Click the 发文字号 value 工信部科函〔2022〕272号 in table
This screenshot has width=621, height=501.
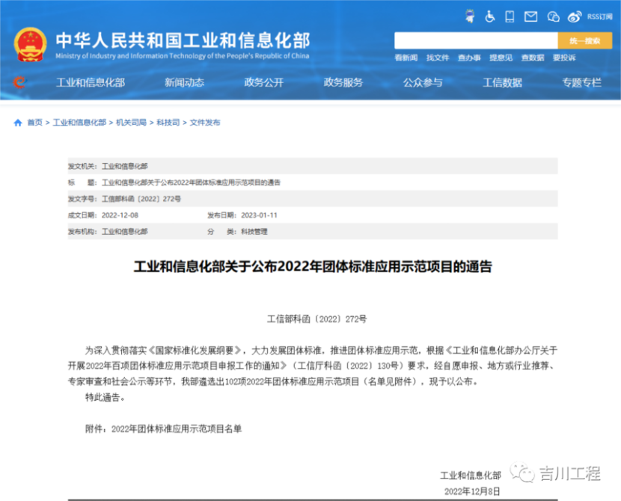141,199
